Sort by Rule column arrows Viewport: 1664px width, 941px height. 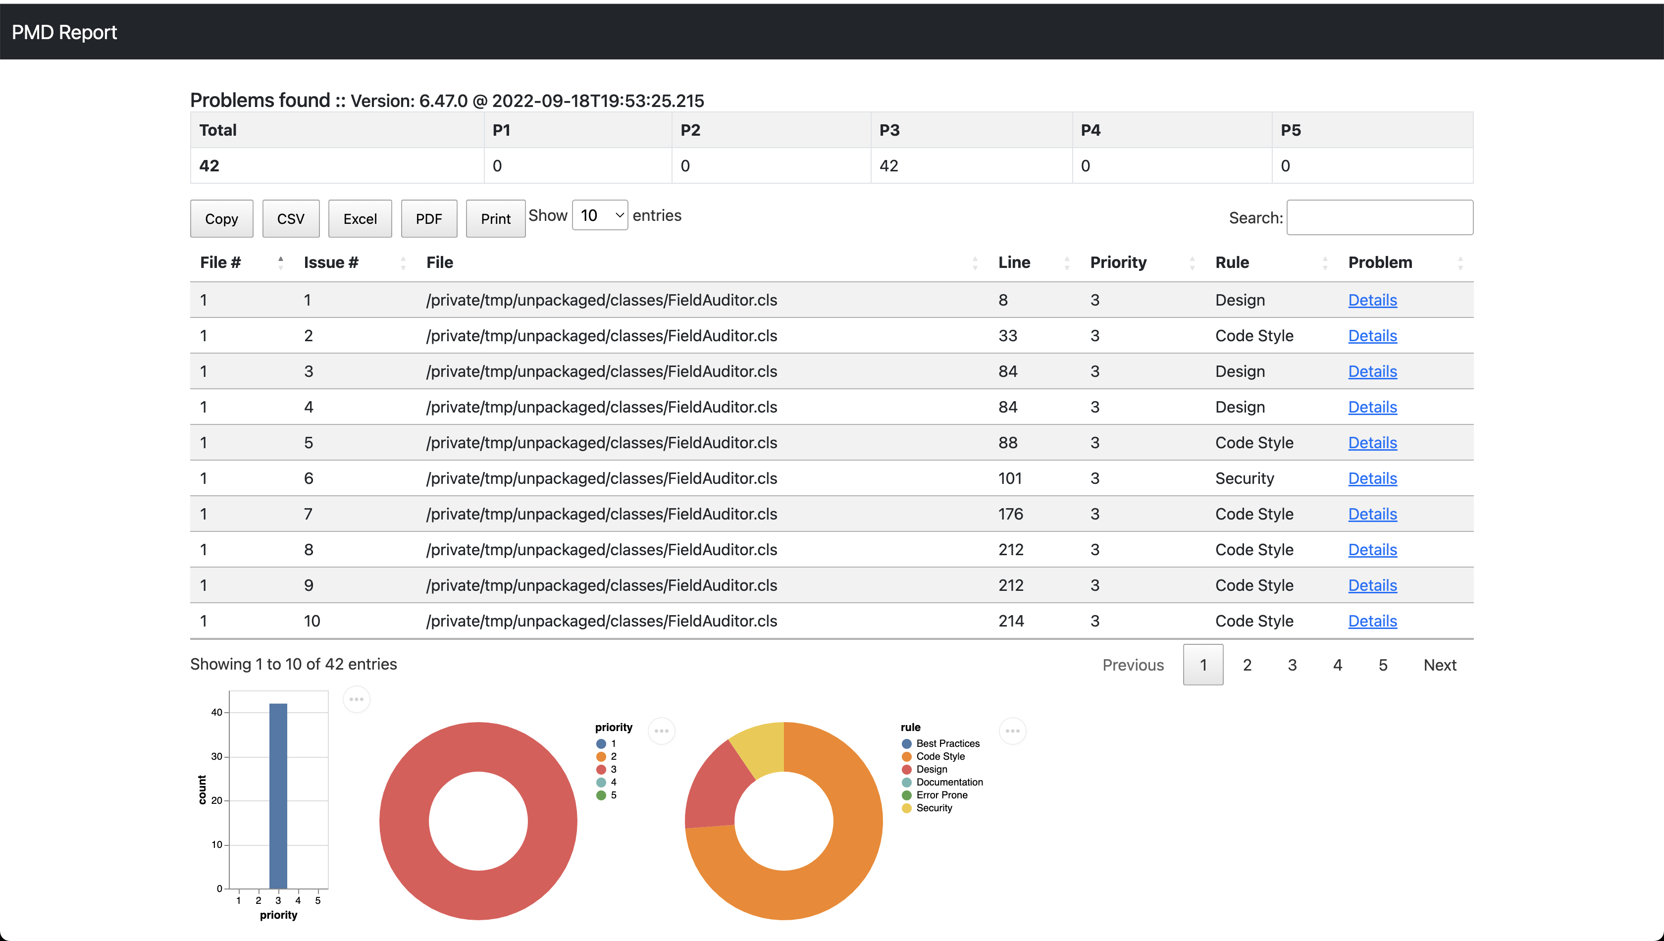1325,262
